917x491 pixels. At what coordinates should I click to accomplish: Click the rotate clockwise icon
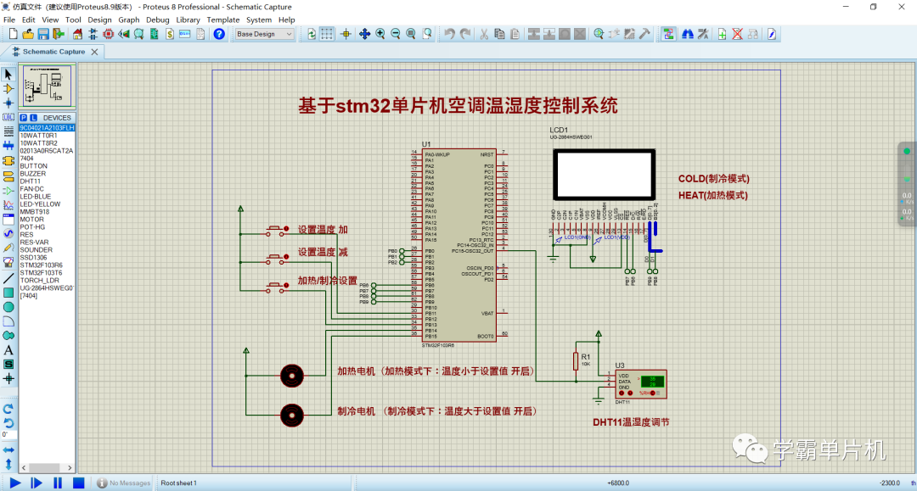[x=8, y=409]
